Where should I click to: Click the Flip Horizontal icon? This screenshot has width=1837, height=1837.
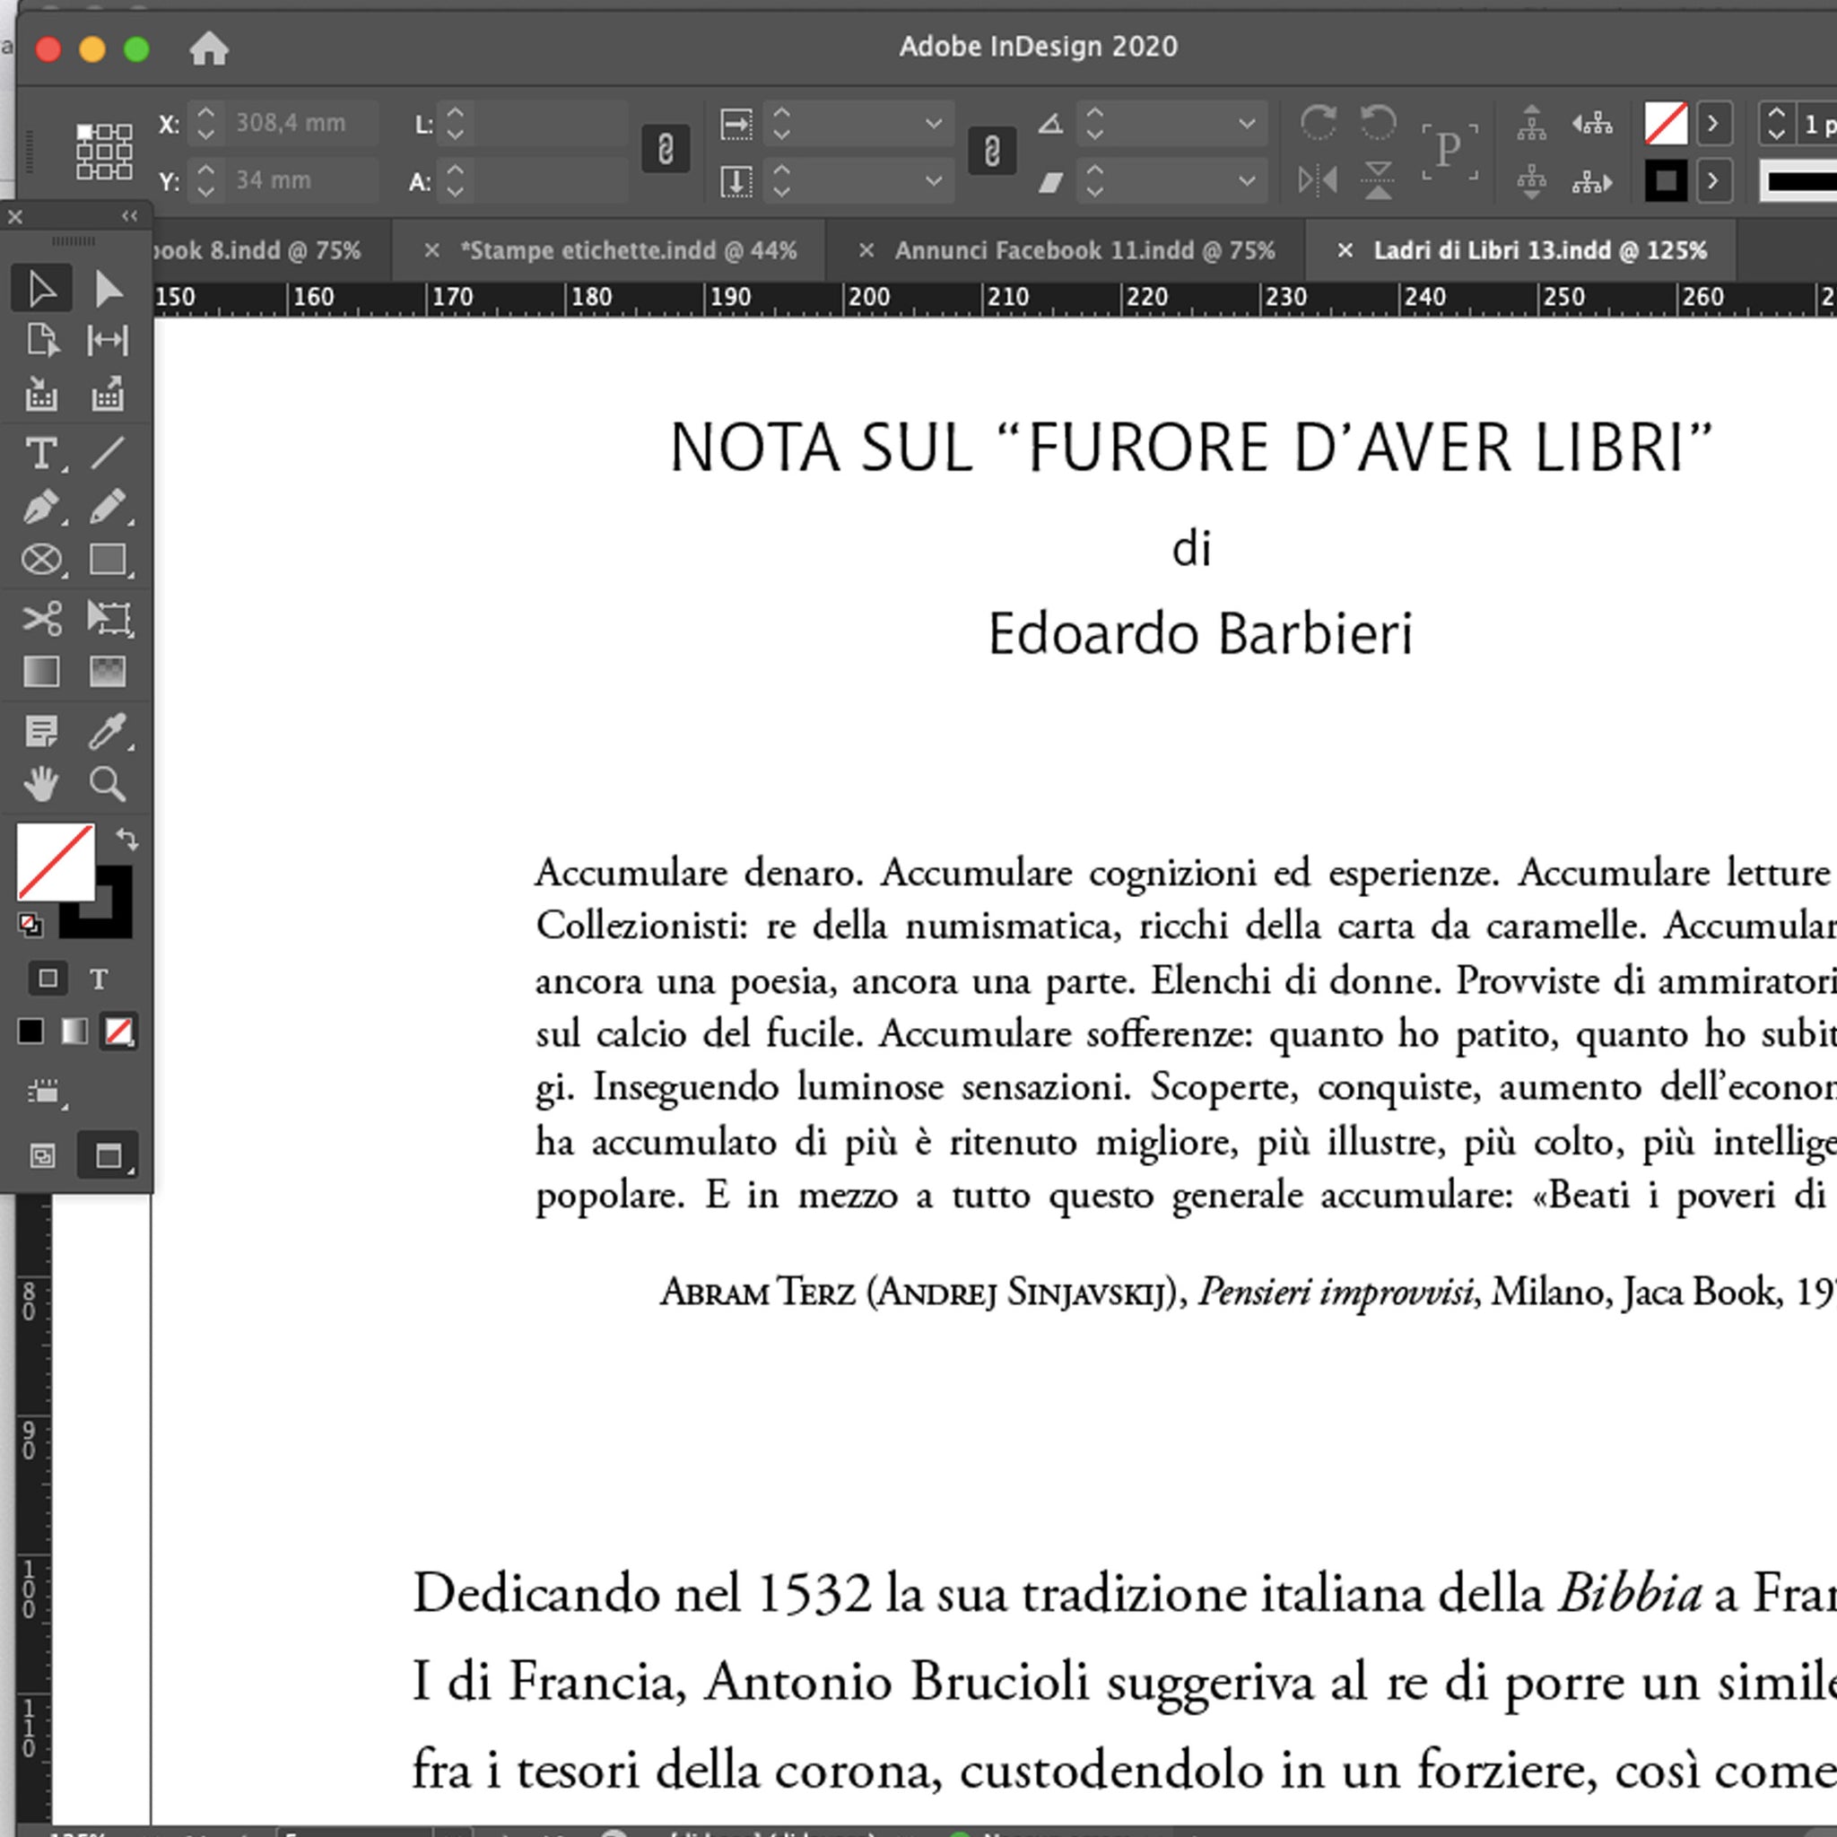tap(1318, 179)
